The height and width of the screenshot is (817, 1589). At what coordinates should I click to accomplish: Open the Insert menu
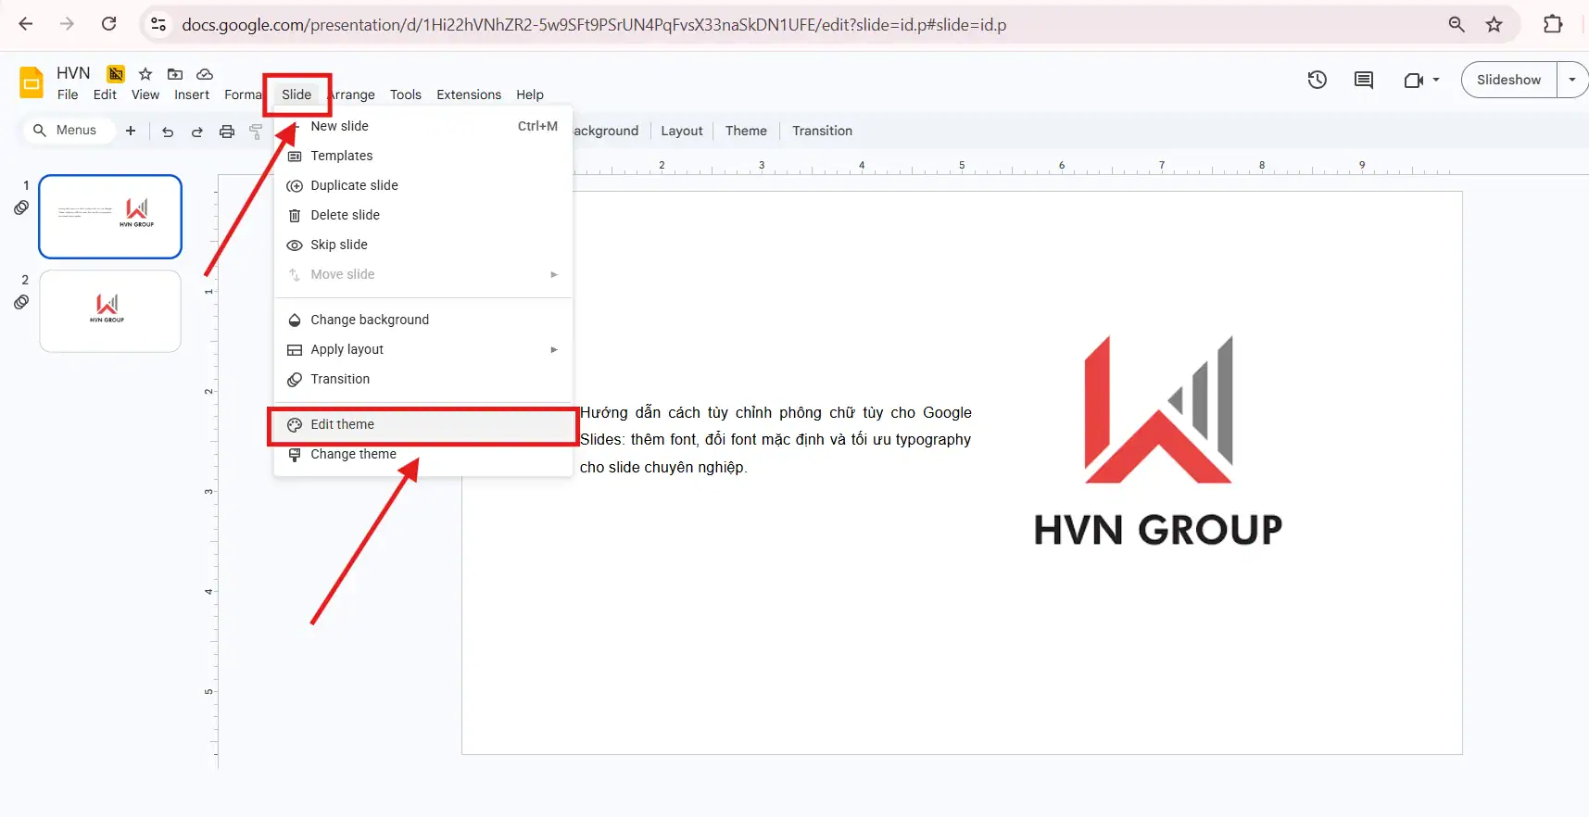(192, 94)
